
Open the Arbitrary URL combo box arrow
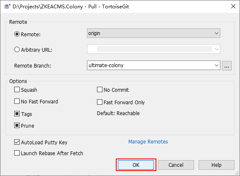(217, 49)
